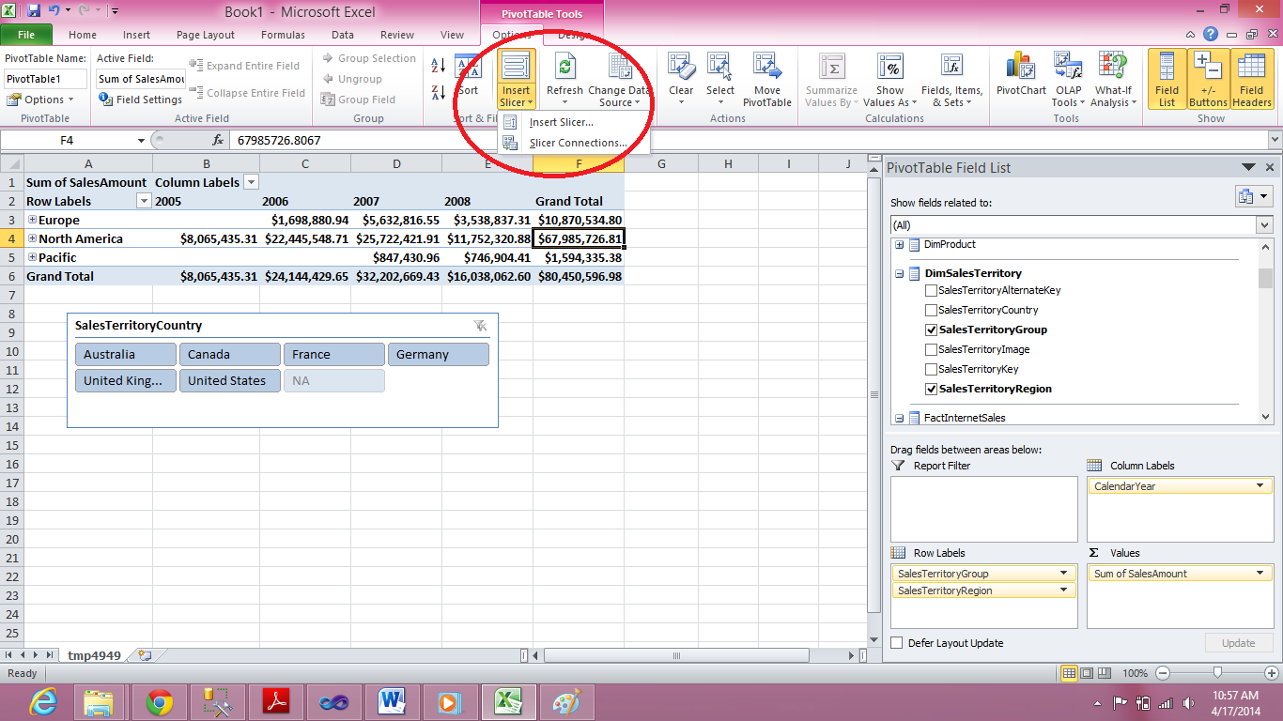Open CalendarYear field dropdown in Column Labels
1283x721 pixels.
click(1260, 486)
